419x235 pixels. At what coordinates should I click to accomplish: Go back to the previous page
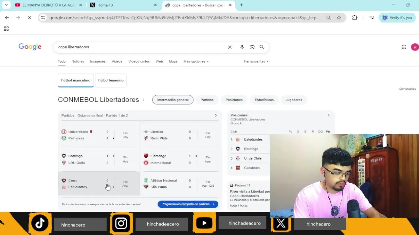(7, 18)
